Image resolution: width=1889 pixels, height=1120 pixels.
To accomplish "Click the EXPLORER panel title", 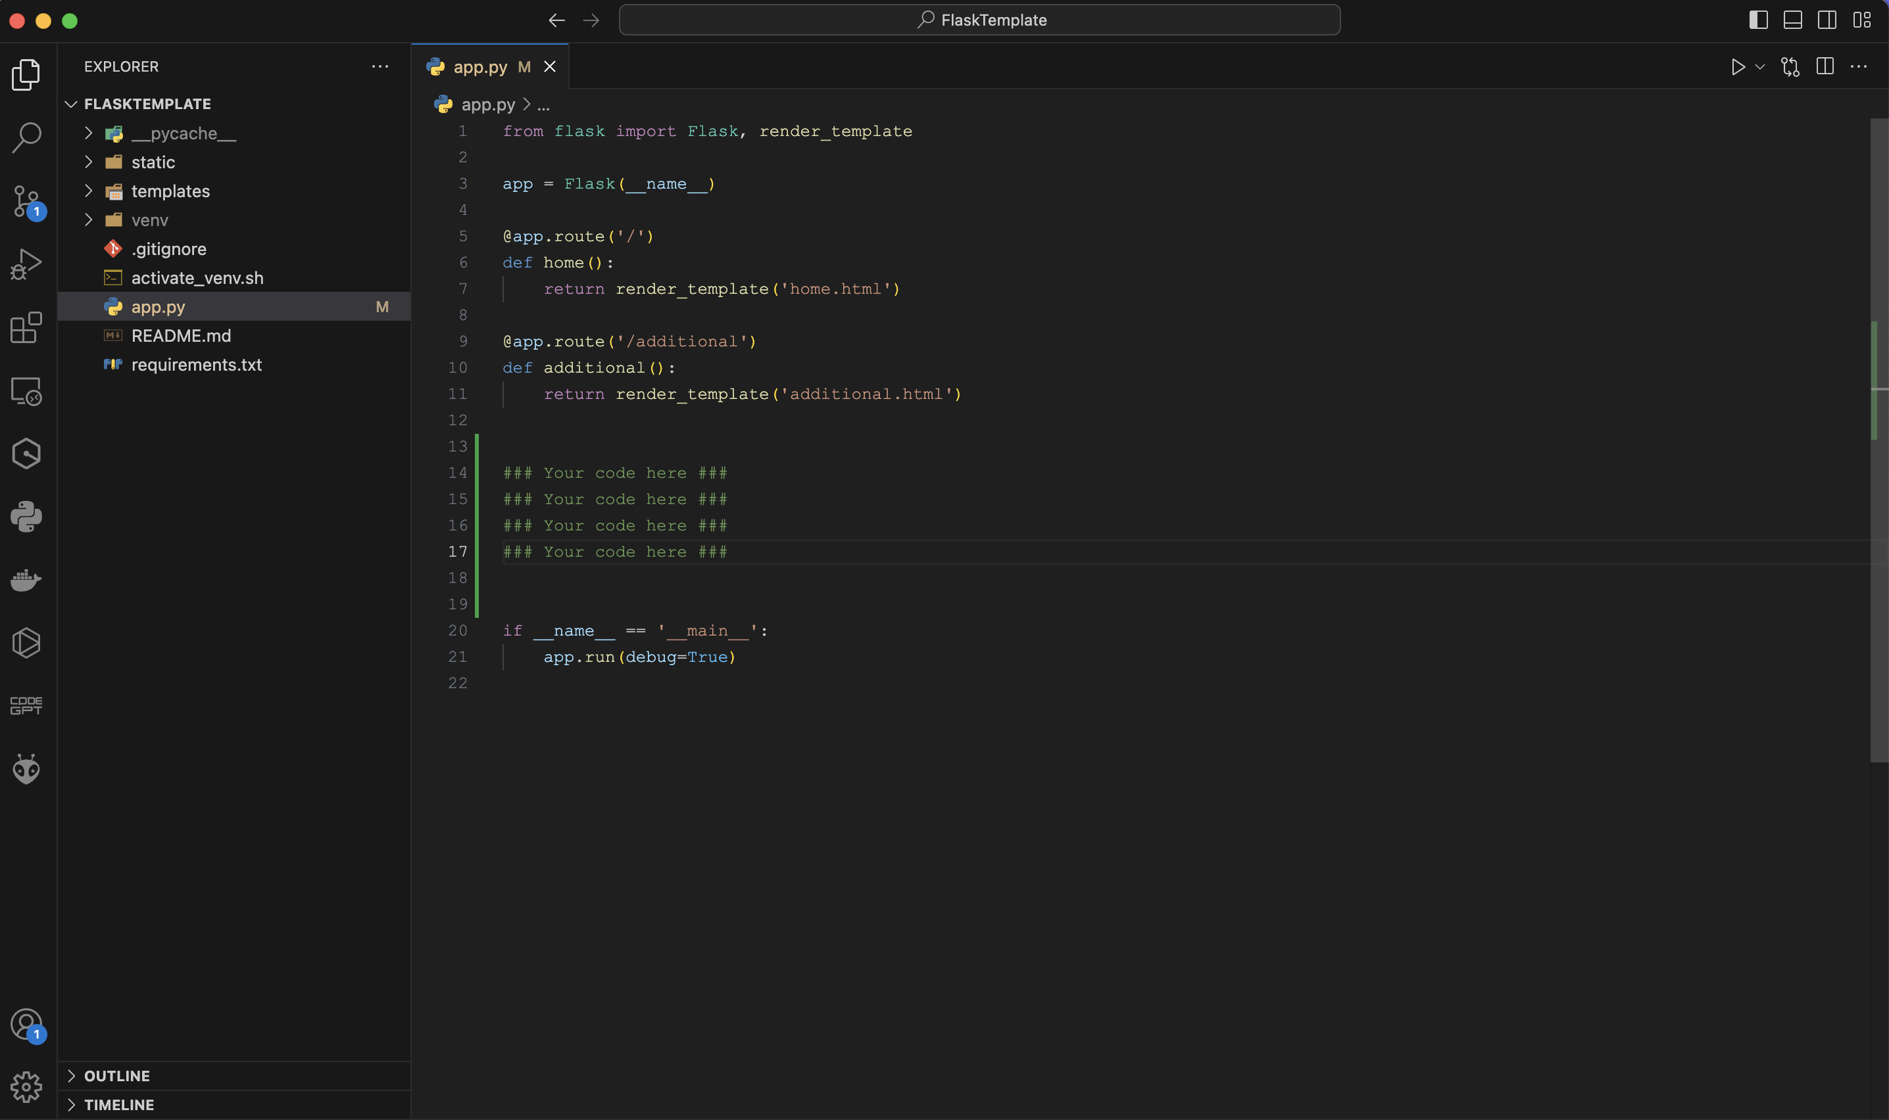I will pos(122,66).
